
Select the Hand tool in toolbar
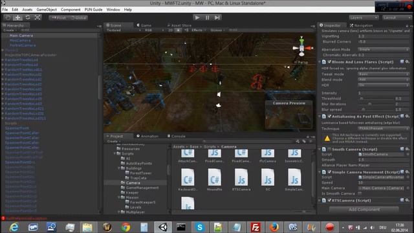coord(8,17)
